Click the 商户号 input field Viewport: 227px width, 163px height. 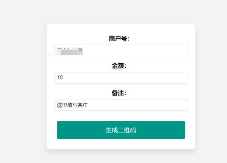[x=121, y=50]
